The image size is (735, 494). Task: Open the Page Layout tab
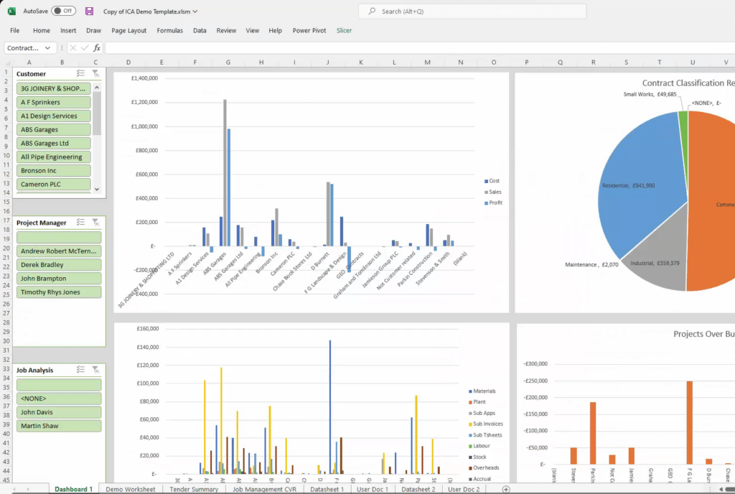point(129,30)
